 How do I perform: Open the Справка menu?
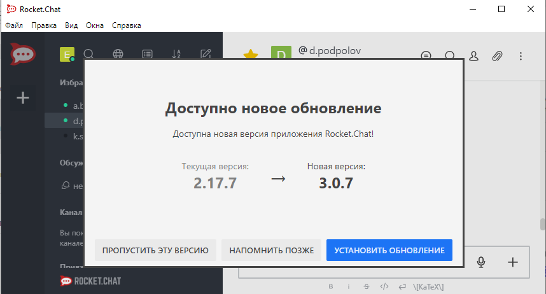click(127, 25)
